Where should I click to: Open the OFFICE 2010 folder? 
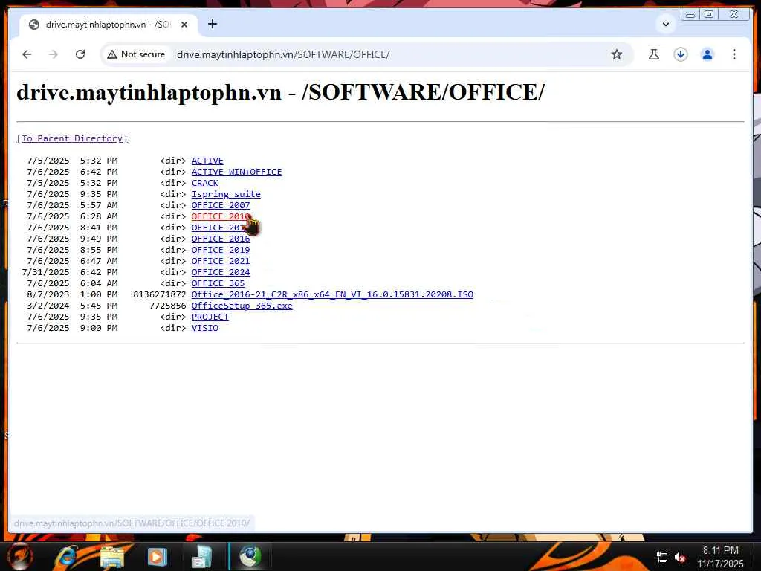220,216
